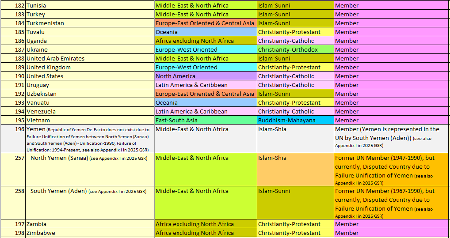
Task: Click Turkey's Middle-East & North Africa cell
Action: 206,14
